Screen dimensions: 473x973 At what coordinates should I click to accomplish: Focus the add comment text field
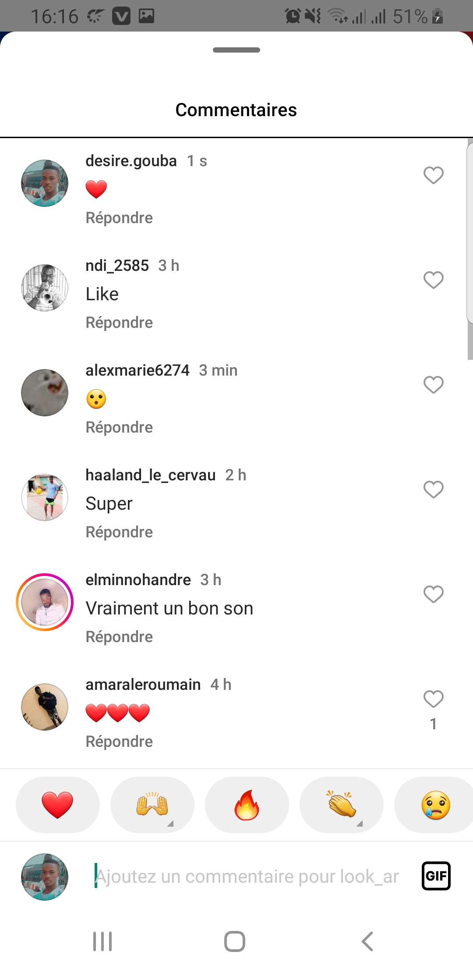click(247, 877)
